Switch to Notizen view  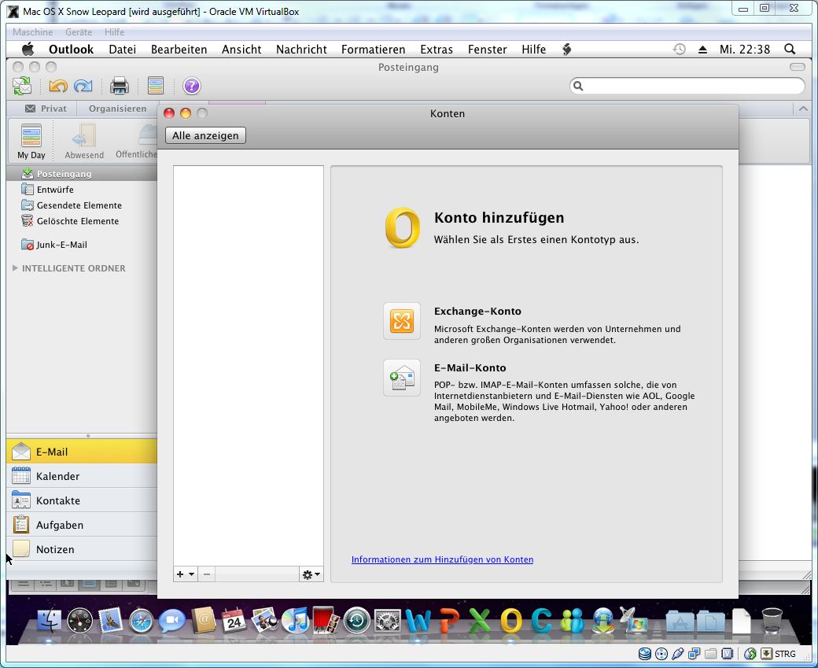tap(82, 549)
